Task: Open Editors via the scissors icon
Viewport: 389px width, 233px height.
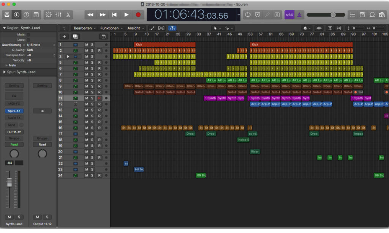Action: click(68, 15)
